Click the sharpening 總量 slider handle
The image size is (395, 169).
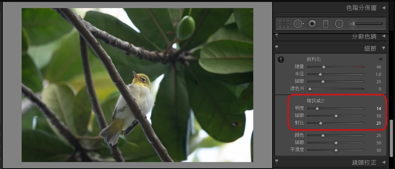point(324,67)
